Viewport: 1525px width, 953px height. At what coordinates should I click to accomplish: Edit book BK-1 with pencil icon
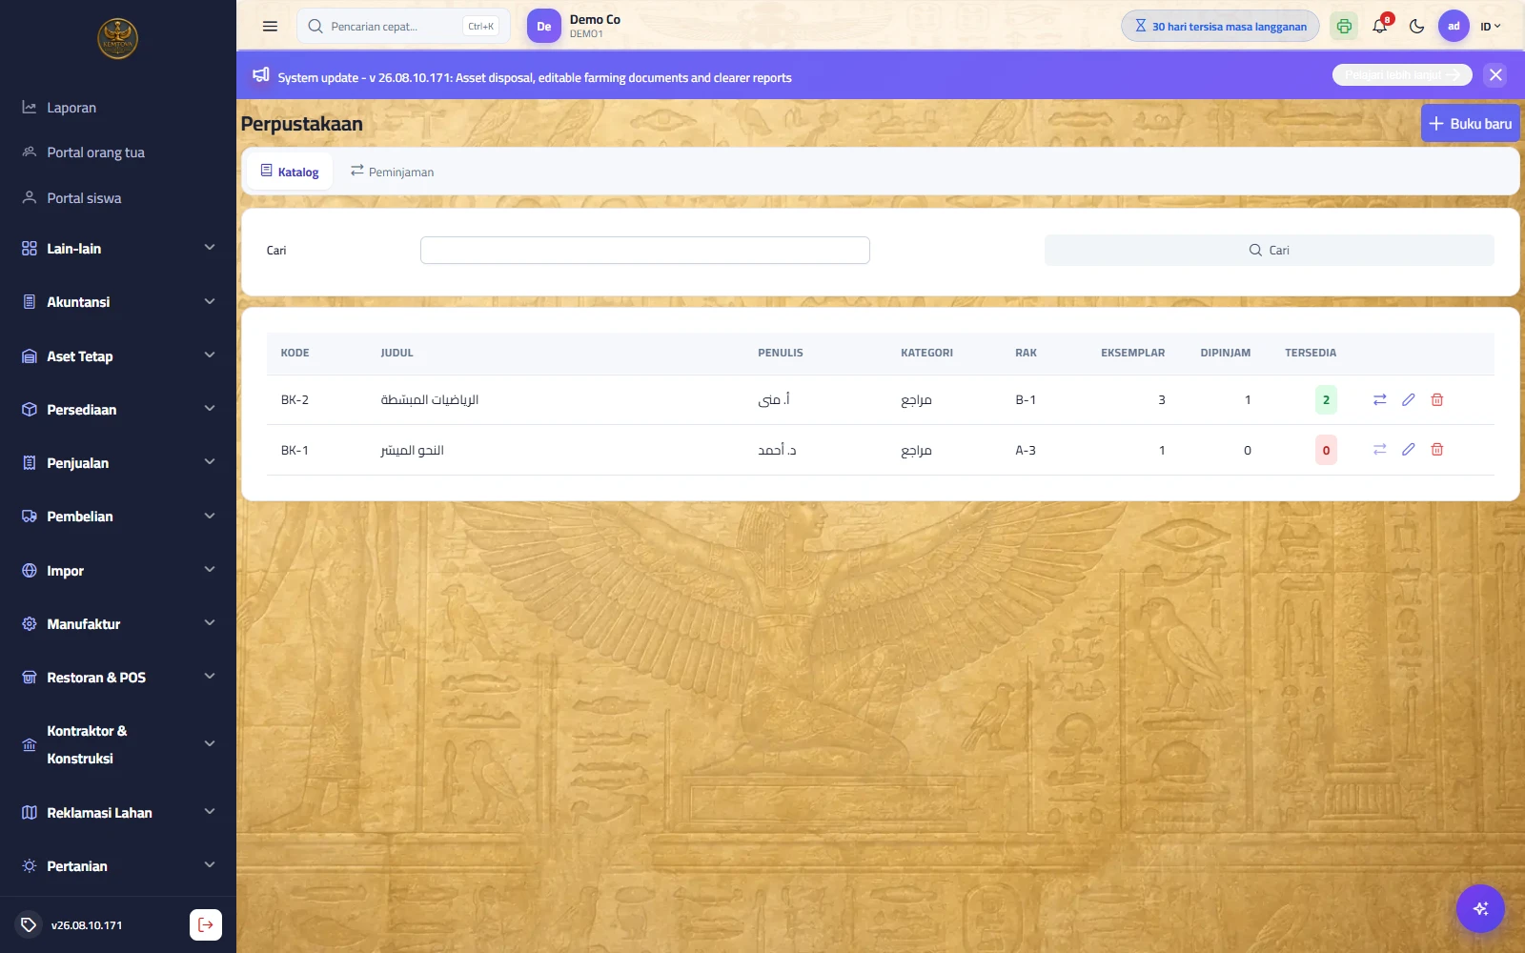pos(1408,450)
